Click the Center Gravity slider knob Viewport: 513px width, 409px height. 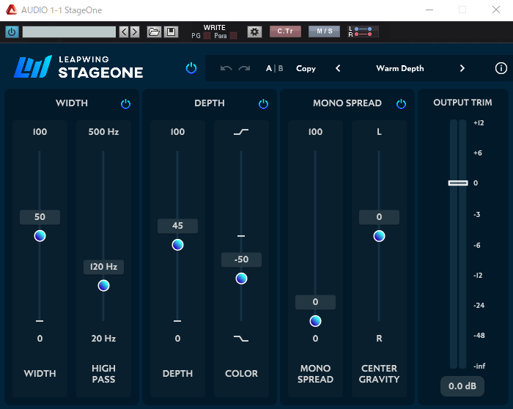[379, 236]
